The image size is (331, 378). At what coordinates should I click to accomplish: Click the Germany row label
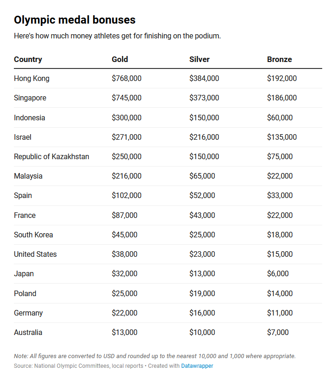pos(28,313)
